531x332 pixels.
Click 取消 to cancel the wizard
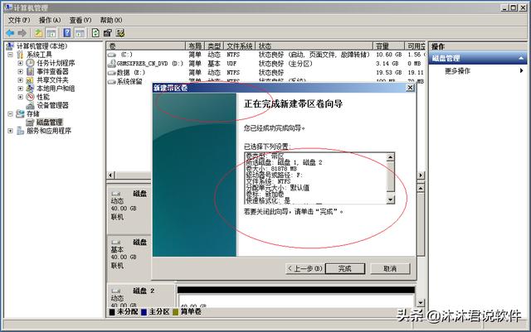390,269
